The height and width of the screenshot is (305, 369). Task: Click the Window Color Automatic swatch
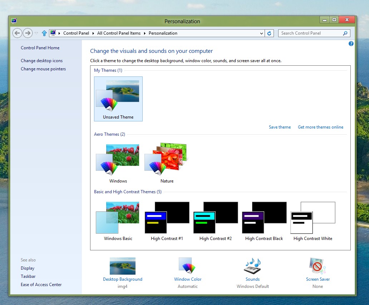click(187, 266)
